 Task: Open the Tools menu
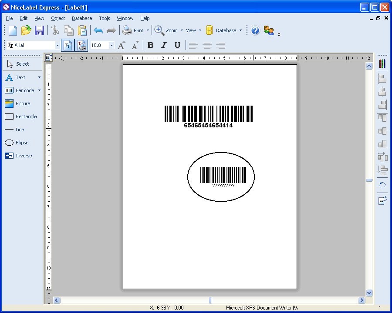pyautogui.click(x=105, y=18)
